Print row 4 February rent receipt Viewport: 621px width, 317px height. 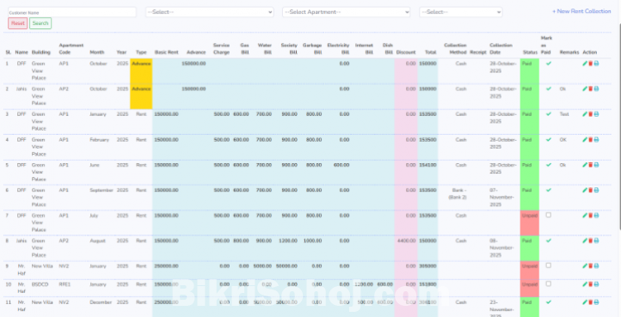click(596, 139)
